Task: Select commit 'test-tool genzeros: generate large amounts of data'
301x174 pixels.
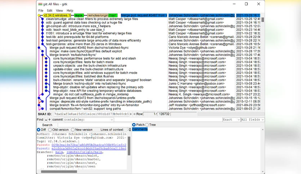Action: click(94, 40)
